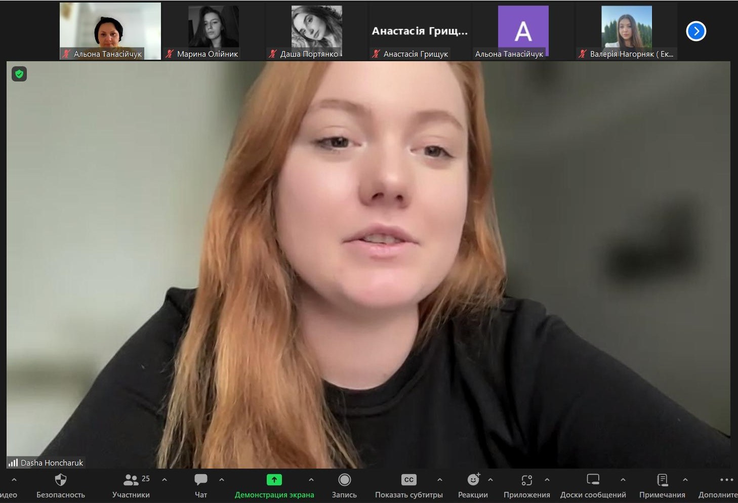Open the Participants (Участники) panel

[131, 480]
